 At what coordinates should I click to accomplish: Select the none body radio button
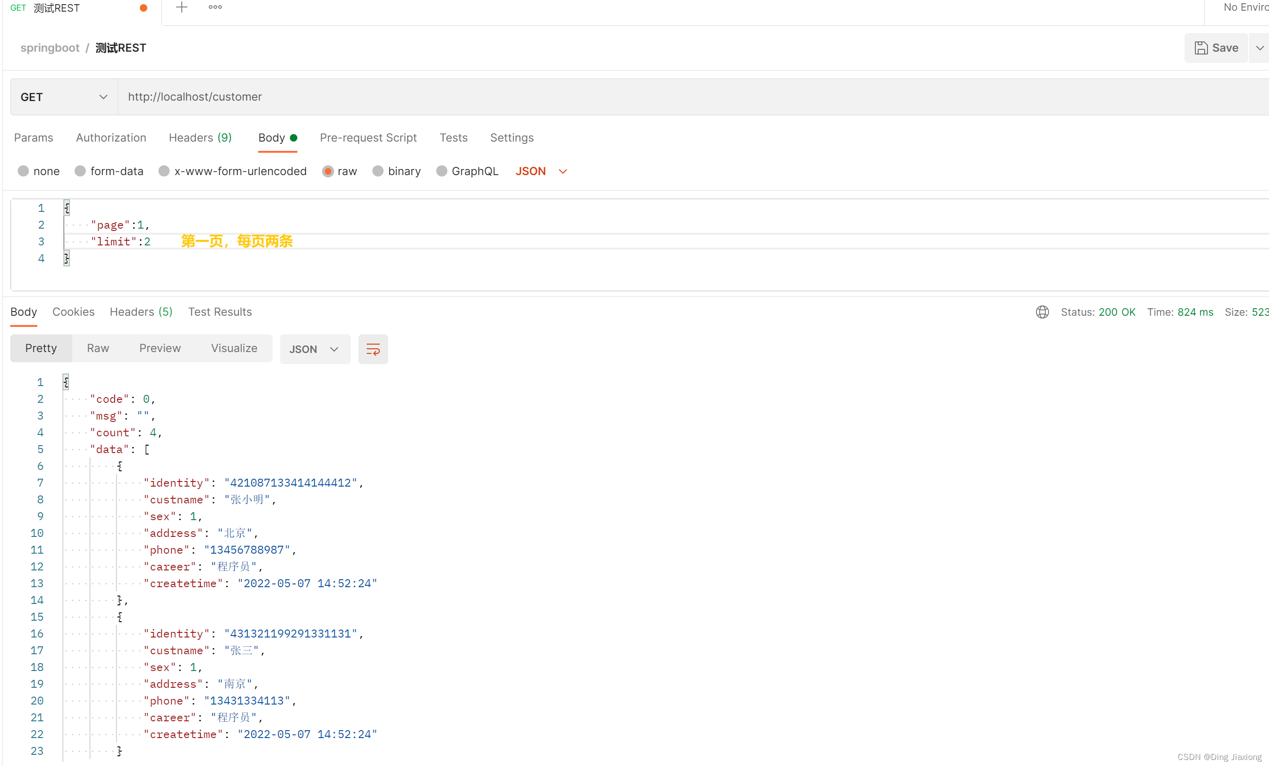[x=23, y=171]
